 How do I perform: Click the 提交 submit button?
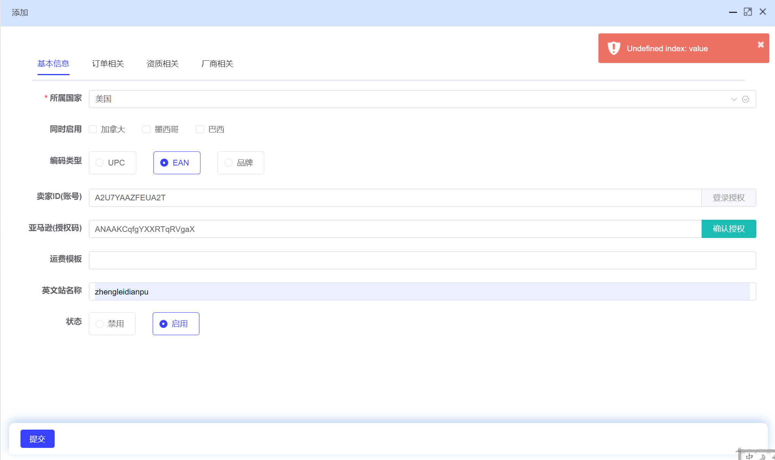click(37, 439)
